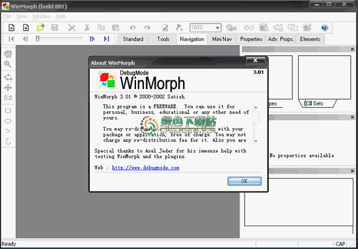Open the Help menu
This screenshot has height=249, width=358.
click(x=61, y=17)
